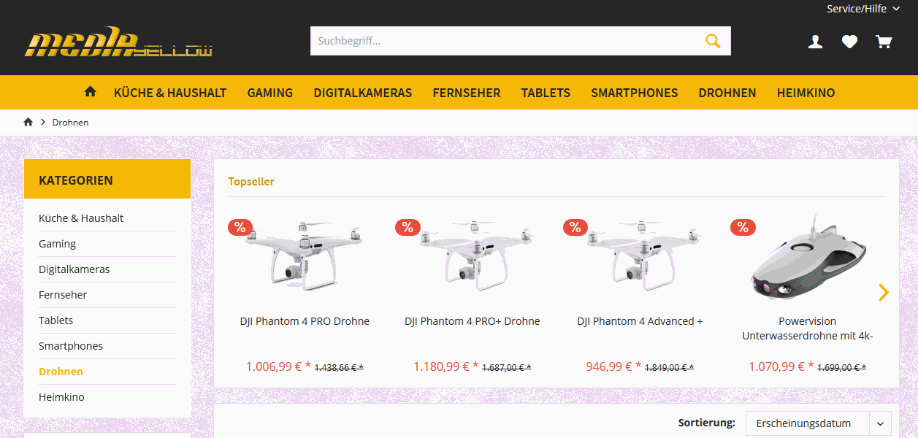Select Fernseher in the category sidebar

(63, 295)
